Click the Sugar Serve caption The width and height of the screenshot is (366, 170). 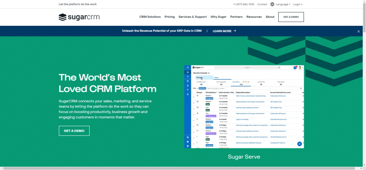pos(244,157)
